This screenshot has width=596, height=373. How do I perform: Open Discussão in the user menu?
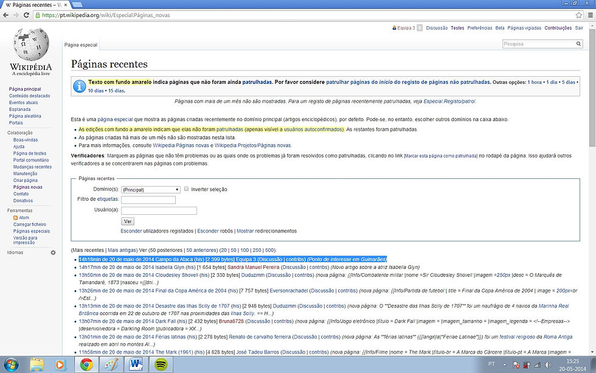click(x=437, y=28)
